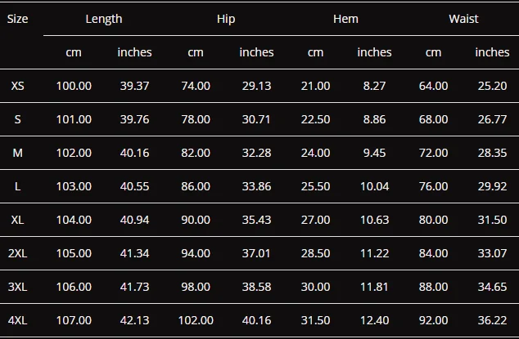Viewport: 519px width, 339px height.
Task: Select the 3XL size row label
Action: click(x=17, y=287)
